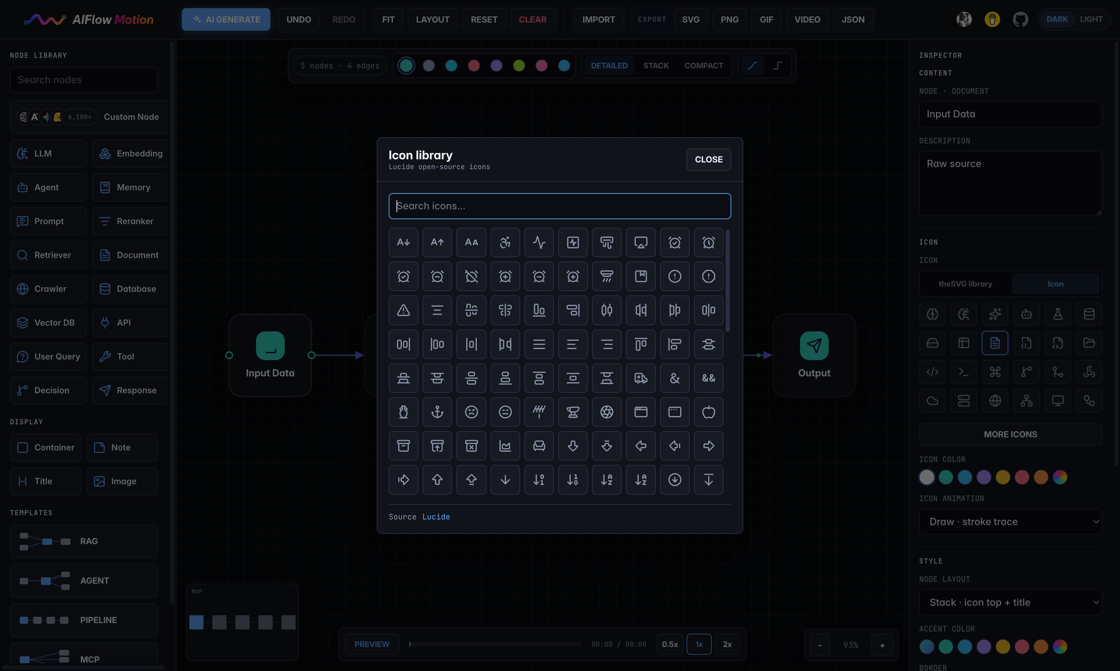Open the GitHub repository icon

1020,19
